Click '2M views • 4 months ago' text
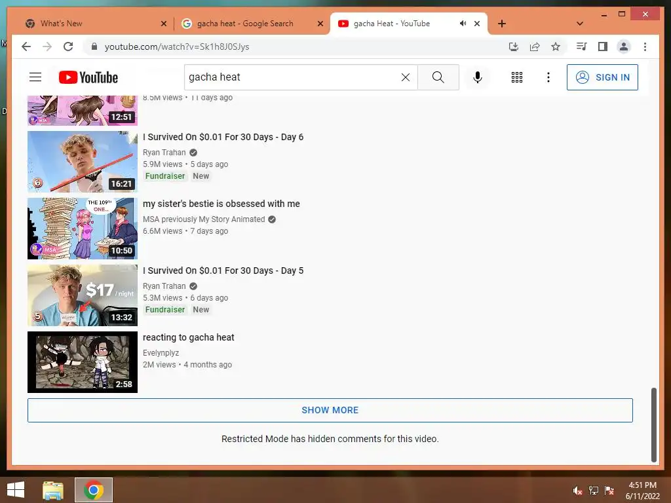The width and height of the screenshot is (671, 503). [x=187, y=365]
